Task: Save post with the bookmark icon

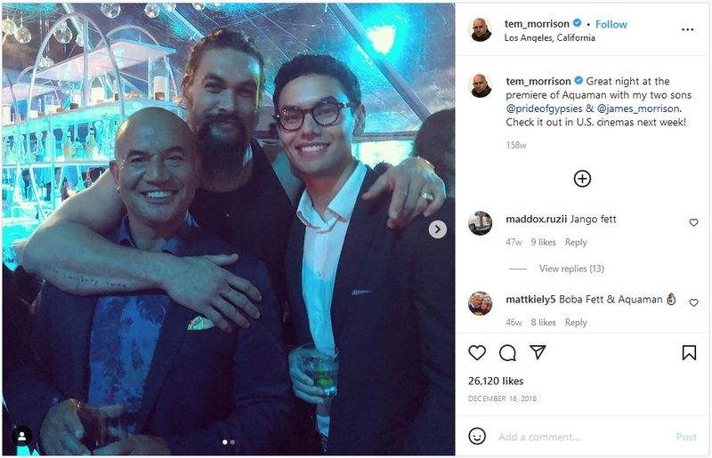Action: tap(689, 353)
